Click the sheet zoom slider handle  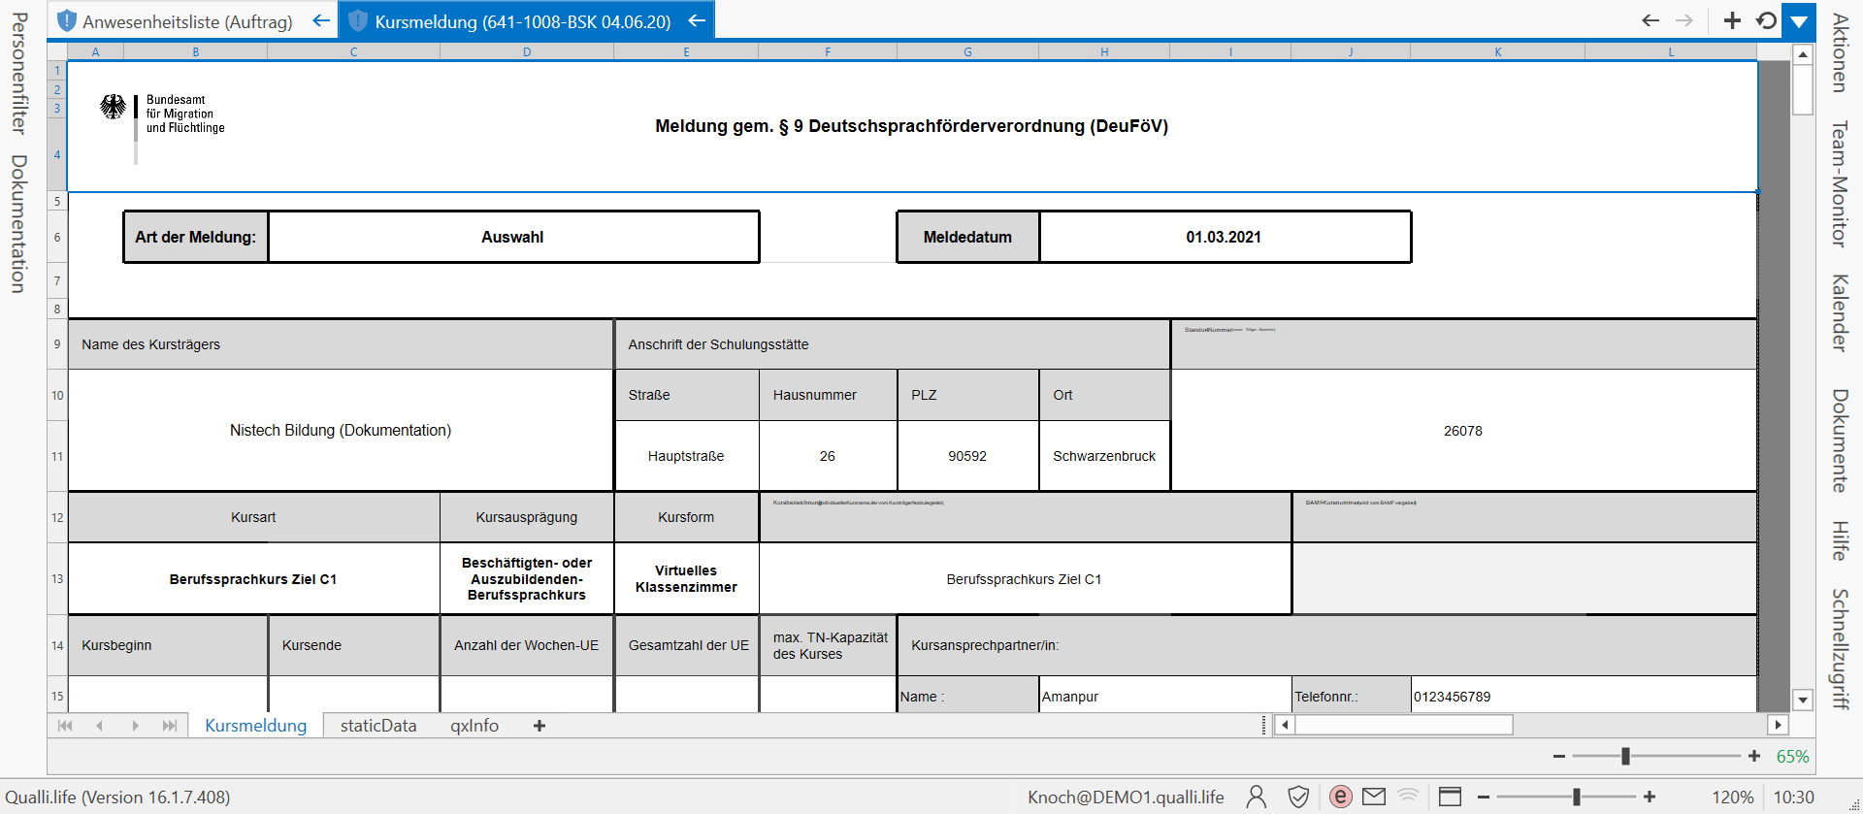coord(1625,756)
